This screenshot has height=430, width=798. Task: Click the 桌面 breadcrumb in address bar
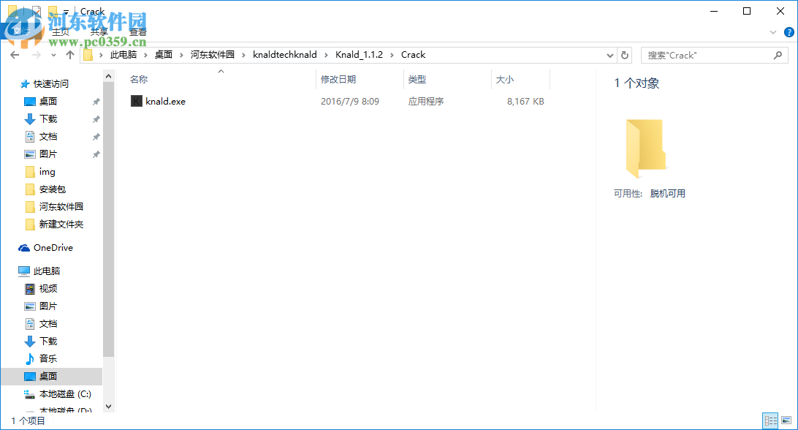tap(164, 55)
